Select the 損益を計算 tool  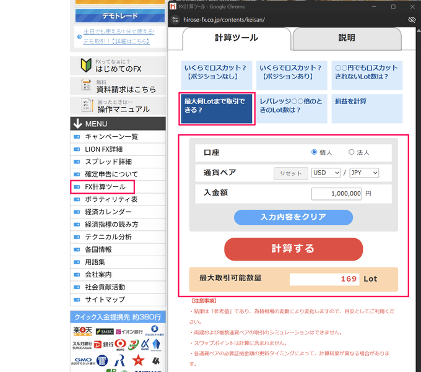click(367, 109)
